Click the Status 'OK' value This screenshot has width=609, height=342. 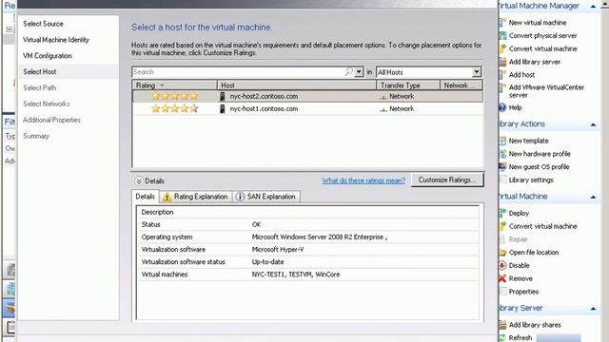point(256,225)
